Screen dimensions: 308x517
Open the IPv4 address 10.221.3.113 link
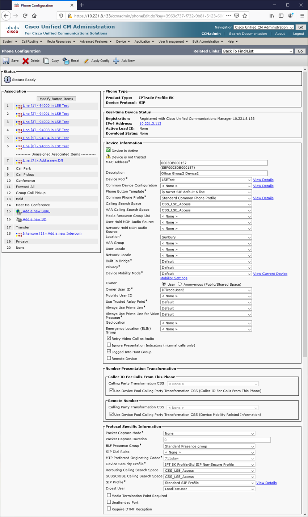[x=150, y=123]
